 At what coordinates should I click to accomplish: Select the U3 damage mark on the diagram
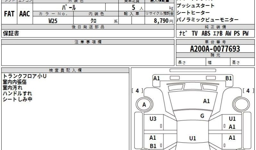point(153,119)
